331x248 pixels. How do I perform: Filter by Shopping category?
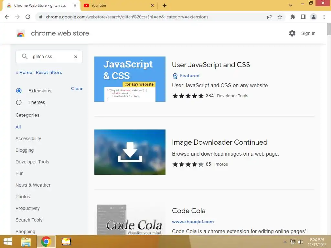point(25,232)
